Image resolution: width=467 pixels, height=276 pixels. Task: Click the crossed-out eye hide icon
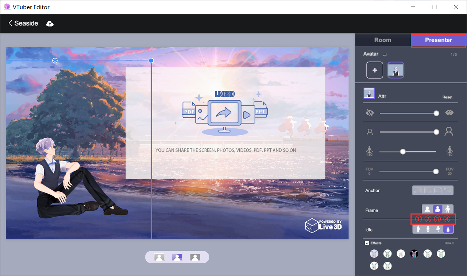point(370,113)
